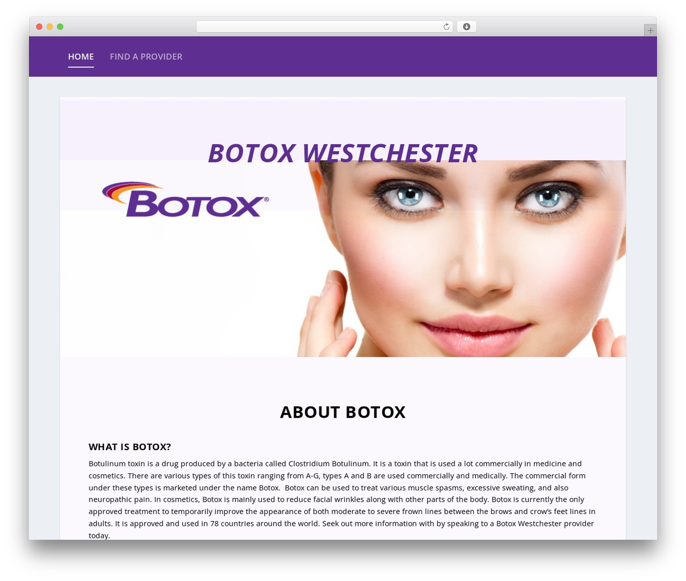The height and width of the screenshot is (581, 686).
Task: Add a new tab with plus icon
Action: pos(650,31)
